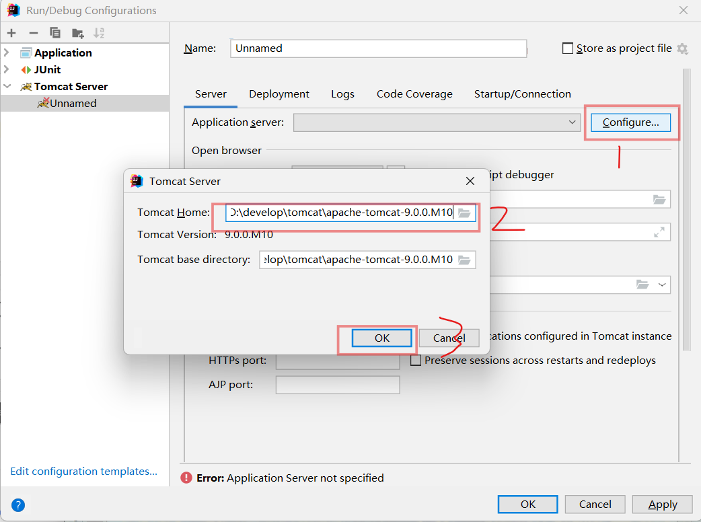Select the Unnamed Tomcat configuration

[85, 103]
